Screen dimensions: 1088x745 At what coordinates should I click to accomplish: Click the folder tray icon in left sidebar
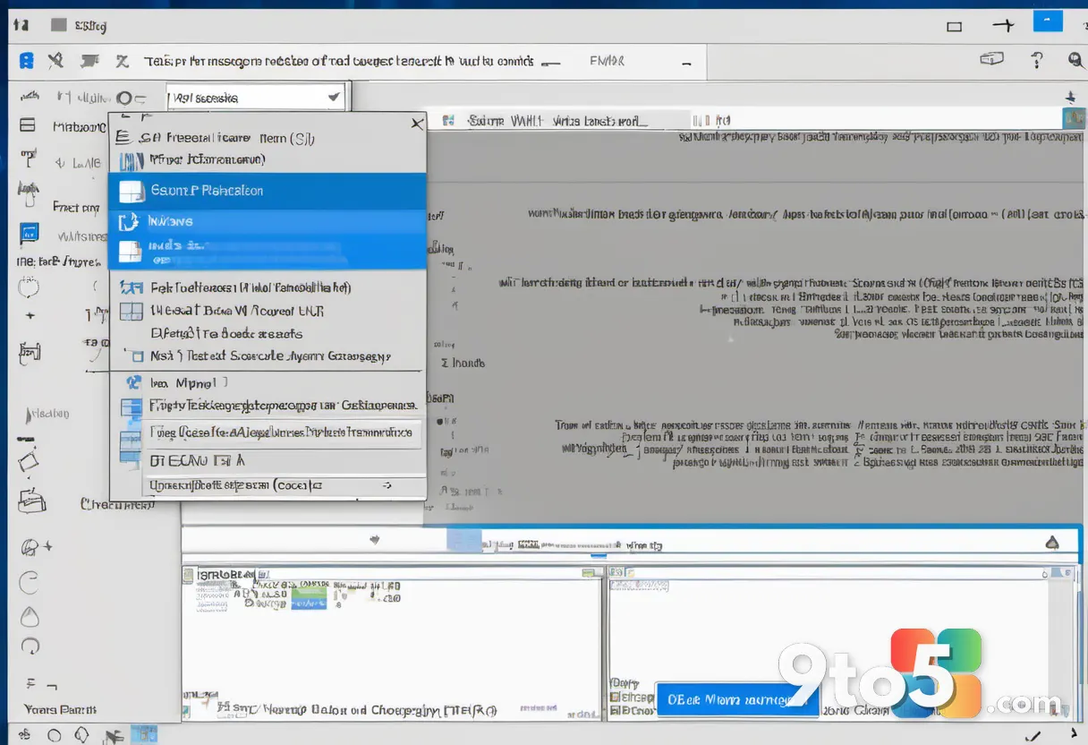click(x=31, y=500)
